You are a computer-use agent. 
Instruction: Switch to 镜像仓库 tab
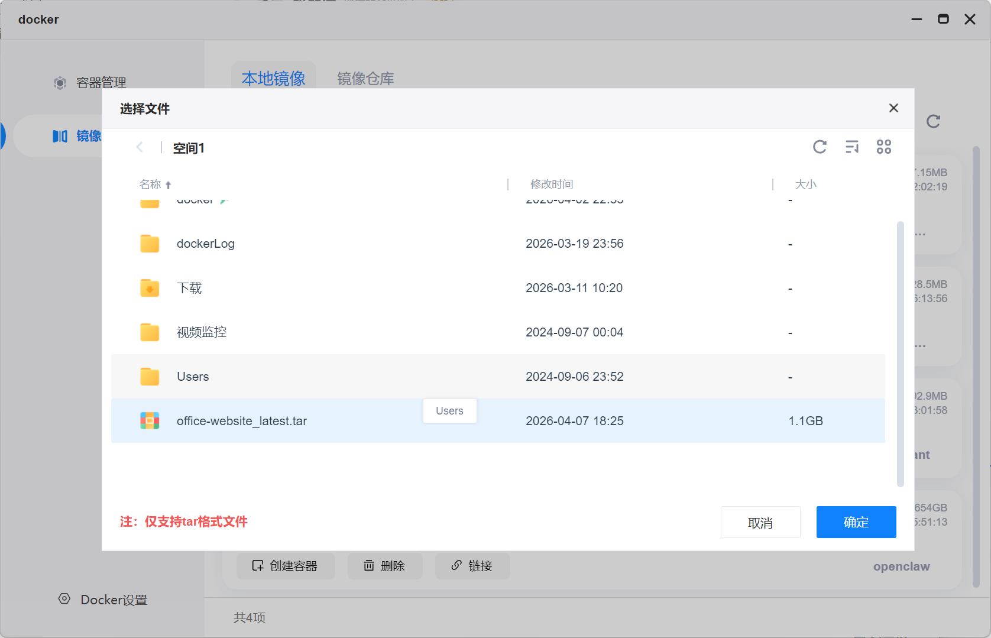pyautogui.click(x=365, y=79)
